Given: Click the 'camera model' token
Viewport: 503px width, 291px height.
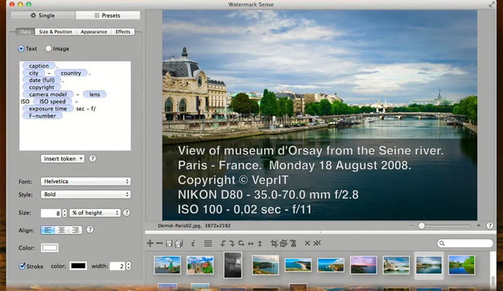Looking at the screenshot, I should point(48,94).
